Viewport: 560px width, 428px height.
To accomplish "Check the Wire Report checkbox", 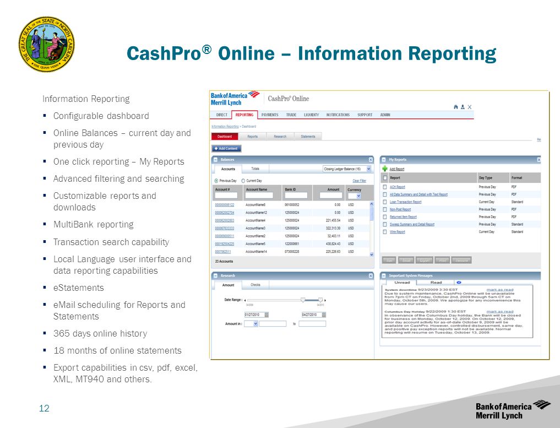I will 385,232.
